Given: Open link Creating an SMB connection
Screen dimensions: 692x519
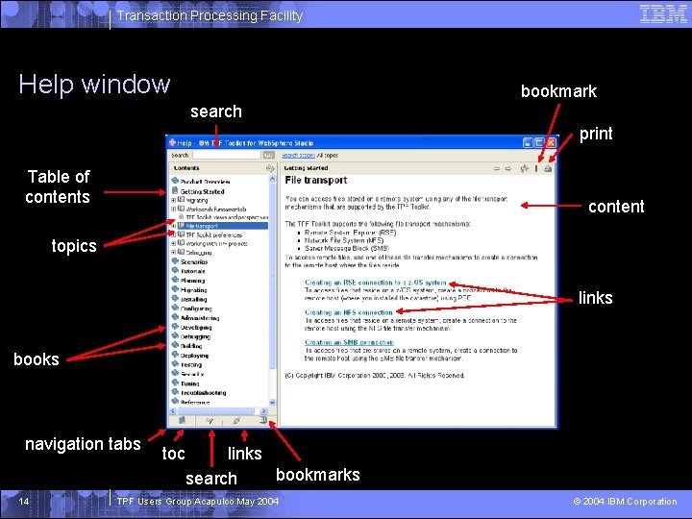Looking at the screenshot, I should pyautogui.click(x=349, y=342).
